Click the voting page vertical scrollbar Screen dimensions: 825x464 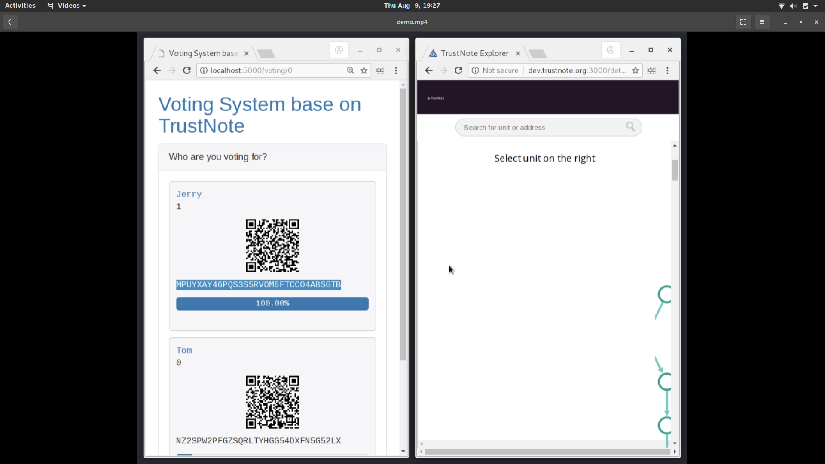pyautogui.click(x=403, y=223)
